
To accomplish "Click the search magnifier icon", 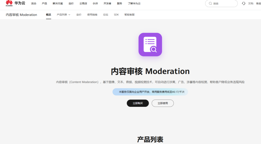I will [210, 4].
